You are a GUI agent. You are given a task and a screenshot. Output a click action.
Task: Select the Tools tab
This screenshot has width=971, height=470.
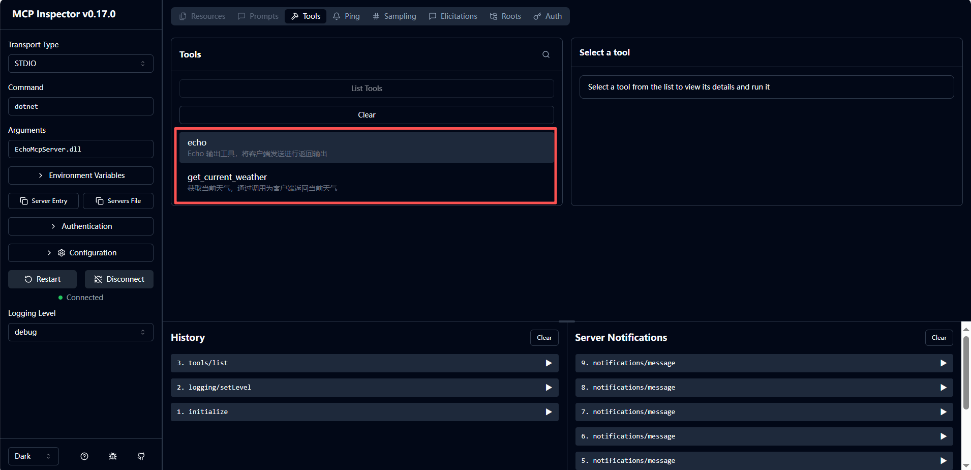(x=306, y=16)
